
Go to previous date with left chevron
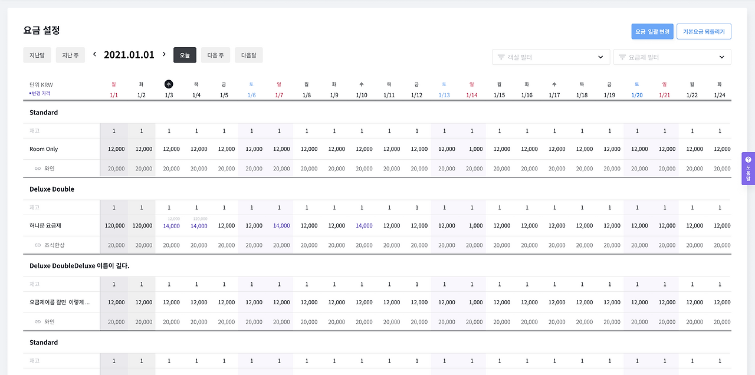coord(94,54)
